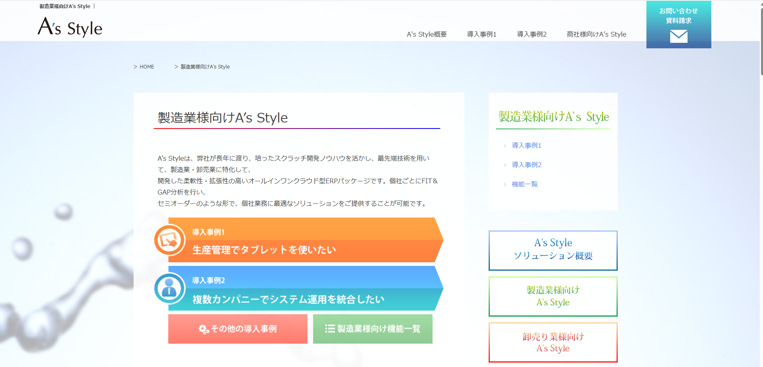Open A's Style概要 in top navigation
The image size is (763, 367).
(x=426, y=34)
